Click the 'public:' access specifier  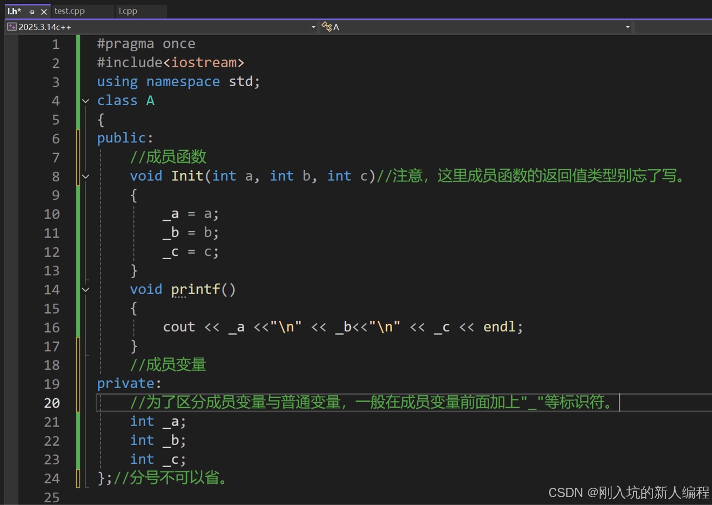125,138
